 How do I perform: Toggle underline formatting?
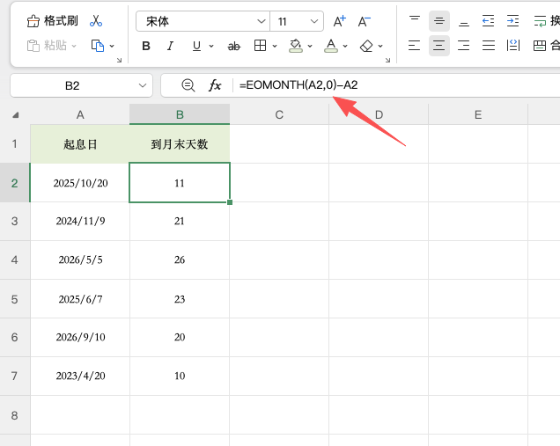click(x=196, y=46)
